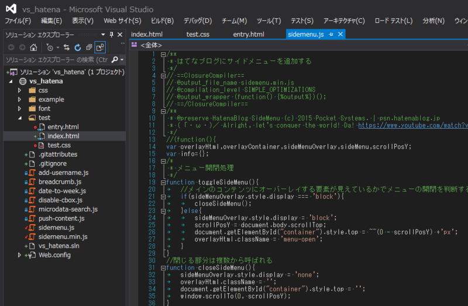The width and height of the screenshot is (468, 306).
Task: Click the Solution Explorer search field
Action: pyautogui.click(x=57, y=60)
